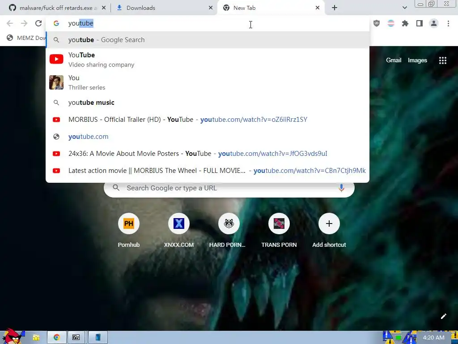458x344 pixels.
Task: Open Chrome three-dot menu
Action: tap(448, 23)
